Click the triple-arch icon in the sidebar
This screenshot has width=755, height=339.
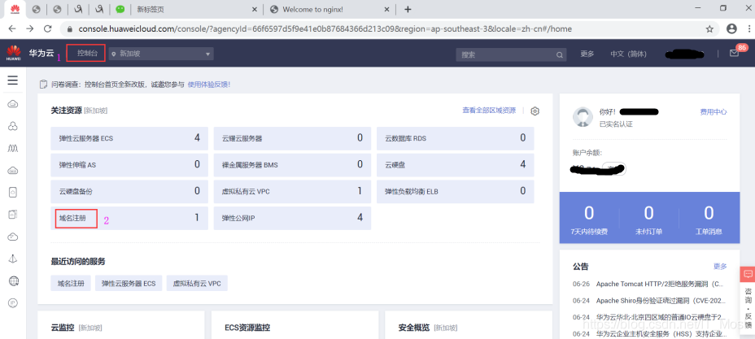[x=13, y=149]
